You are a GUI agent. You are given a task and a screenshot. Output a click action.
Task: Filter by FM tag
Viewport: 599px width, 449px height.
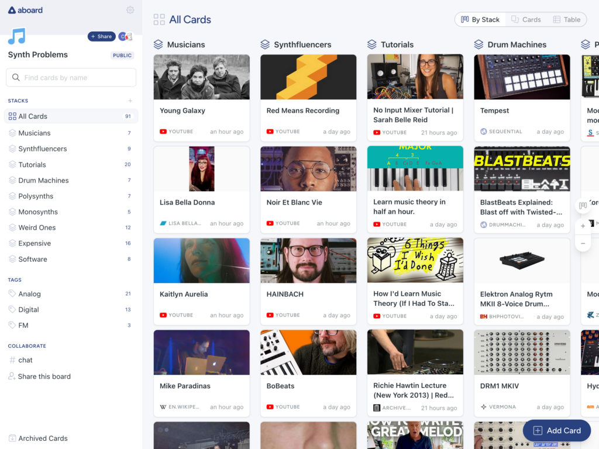(71, 325)
